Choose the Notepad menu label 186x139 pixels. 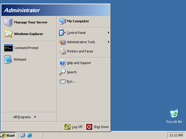pyautogui.click(x=20, y=59)
